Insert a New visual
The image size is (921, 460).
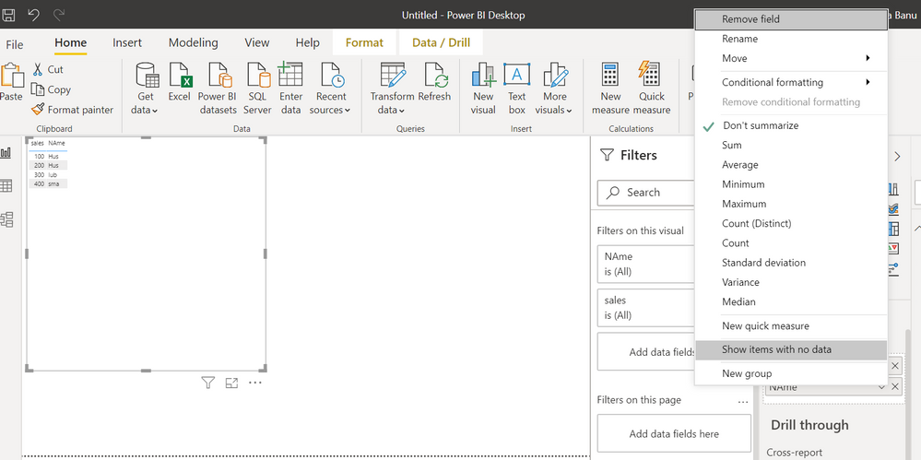tap(483, 88)
